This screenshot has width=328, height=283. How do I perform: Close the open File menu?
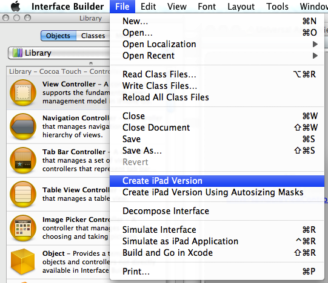pyautogui.click(x=122, y=7)
